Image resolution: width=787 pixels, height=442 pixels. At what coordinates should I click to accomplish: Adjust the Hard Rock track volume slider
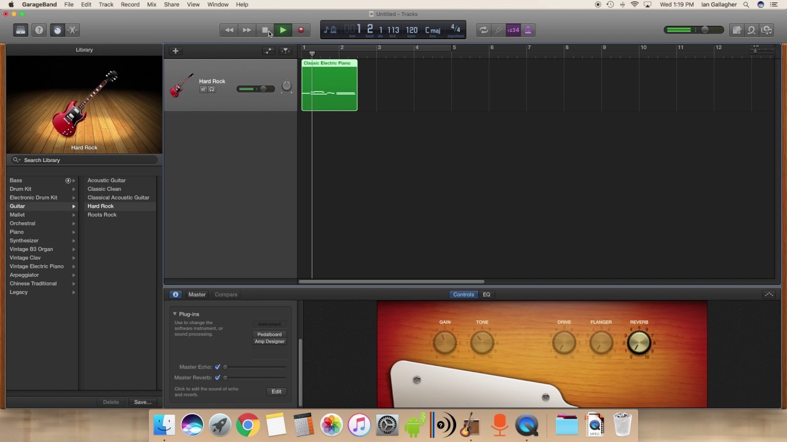256,89
